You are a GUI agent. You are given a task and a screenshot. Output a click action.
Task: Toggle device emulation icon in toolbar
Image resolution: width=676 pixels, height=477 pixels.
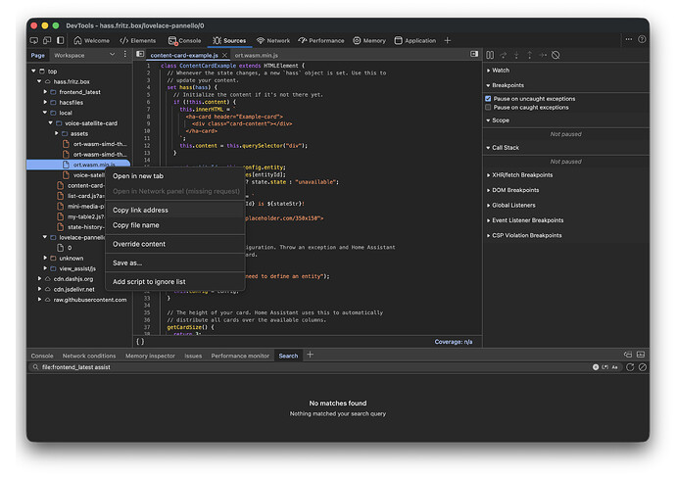pyautogui.click(x=46, y=40)
